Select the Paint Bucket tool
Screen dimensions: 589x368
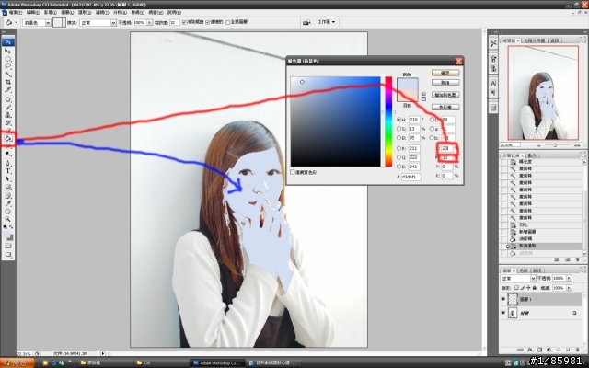(7, 138)
